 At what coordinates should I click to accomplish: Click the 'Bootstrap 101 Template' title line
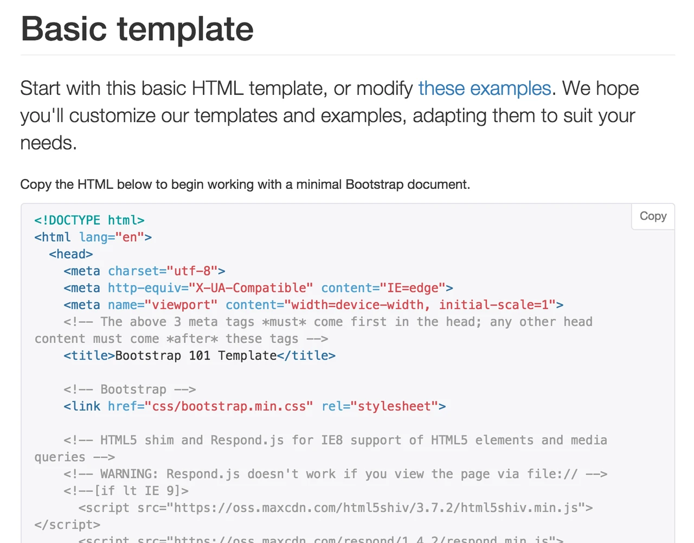(200, 355)
